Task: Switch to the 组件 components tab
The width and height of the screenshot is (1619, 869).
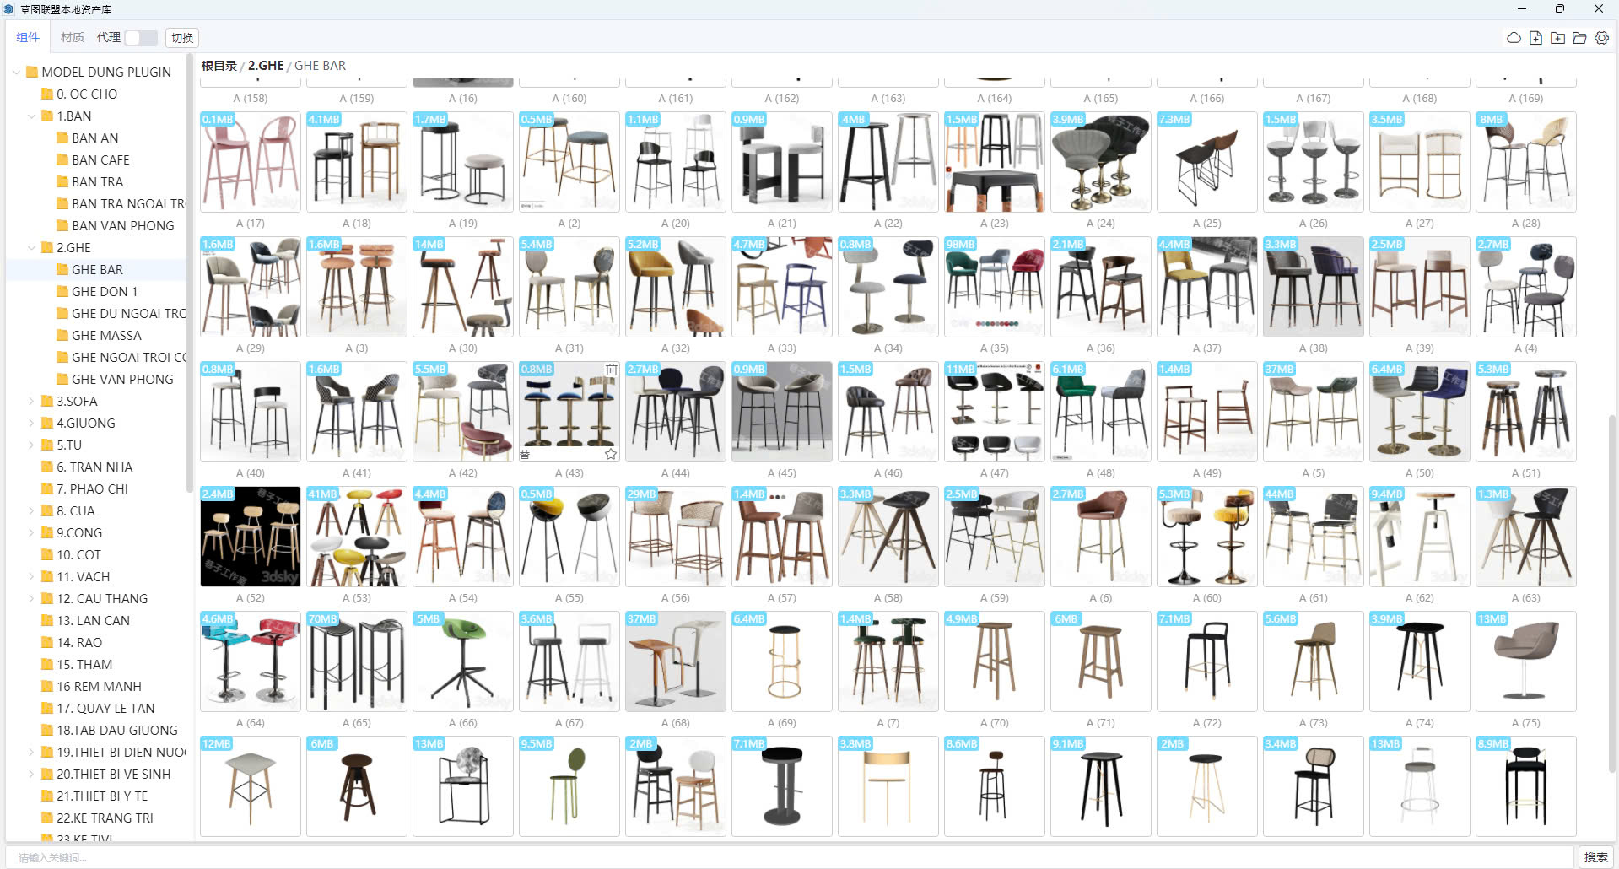Action: point(28,38)
